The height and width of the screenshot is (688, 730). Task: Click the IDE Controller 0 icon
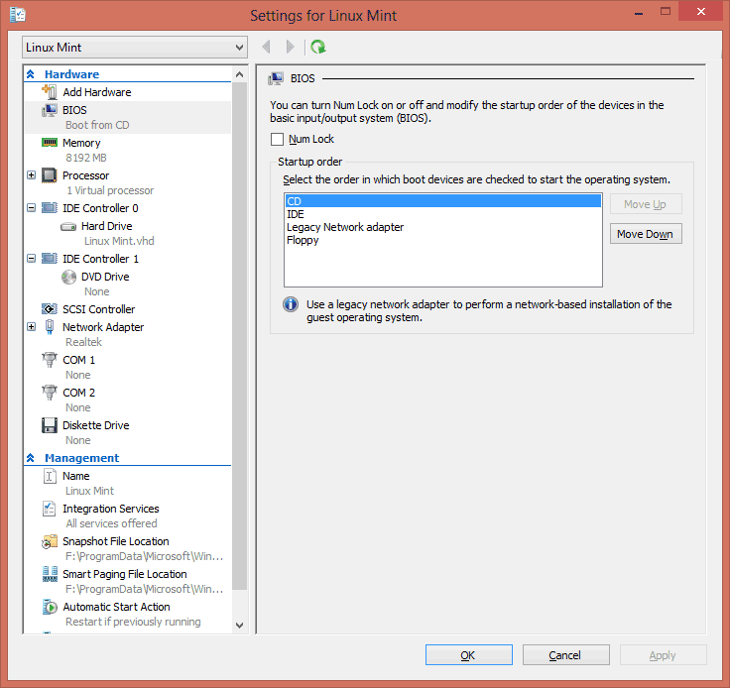tap(50, 208)
